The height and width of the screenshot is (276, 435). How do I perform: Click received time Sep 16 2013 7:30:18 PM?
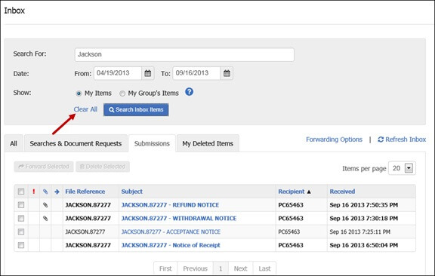coord(364,219)
